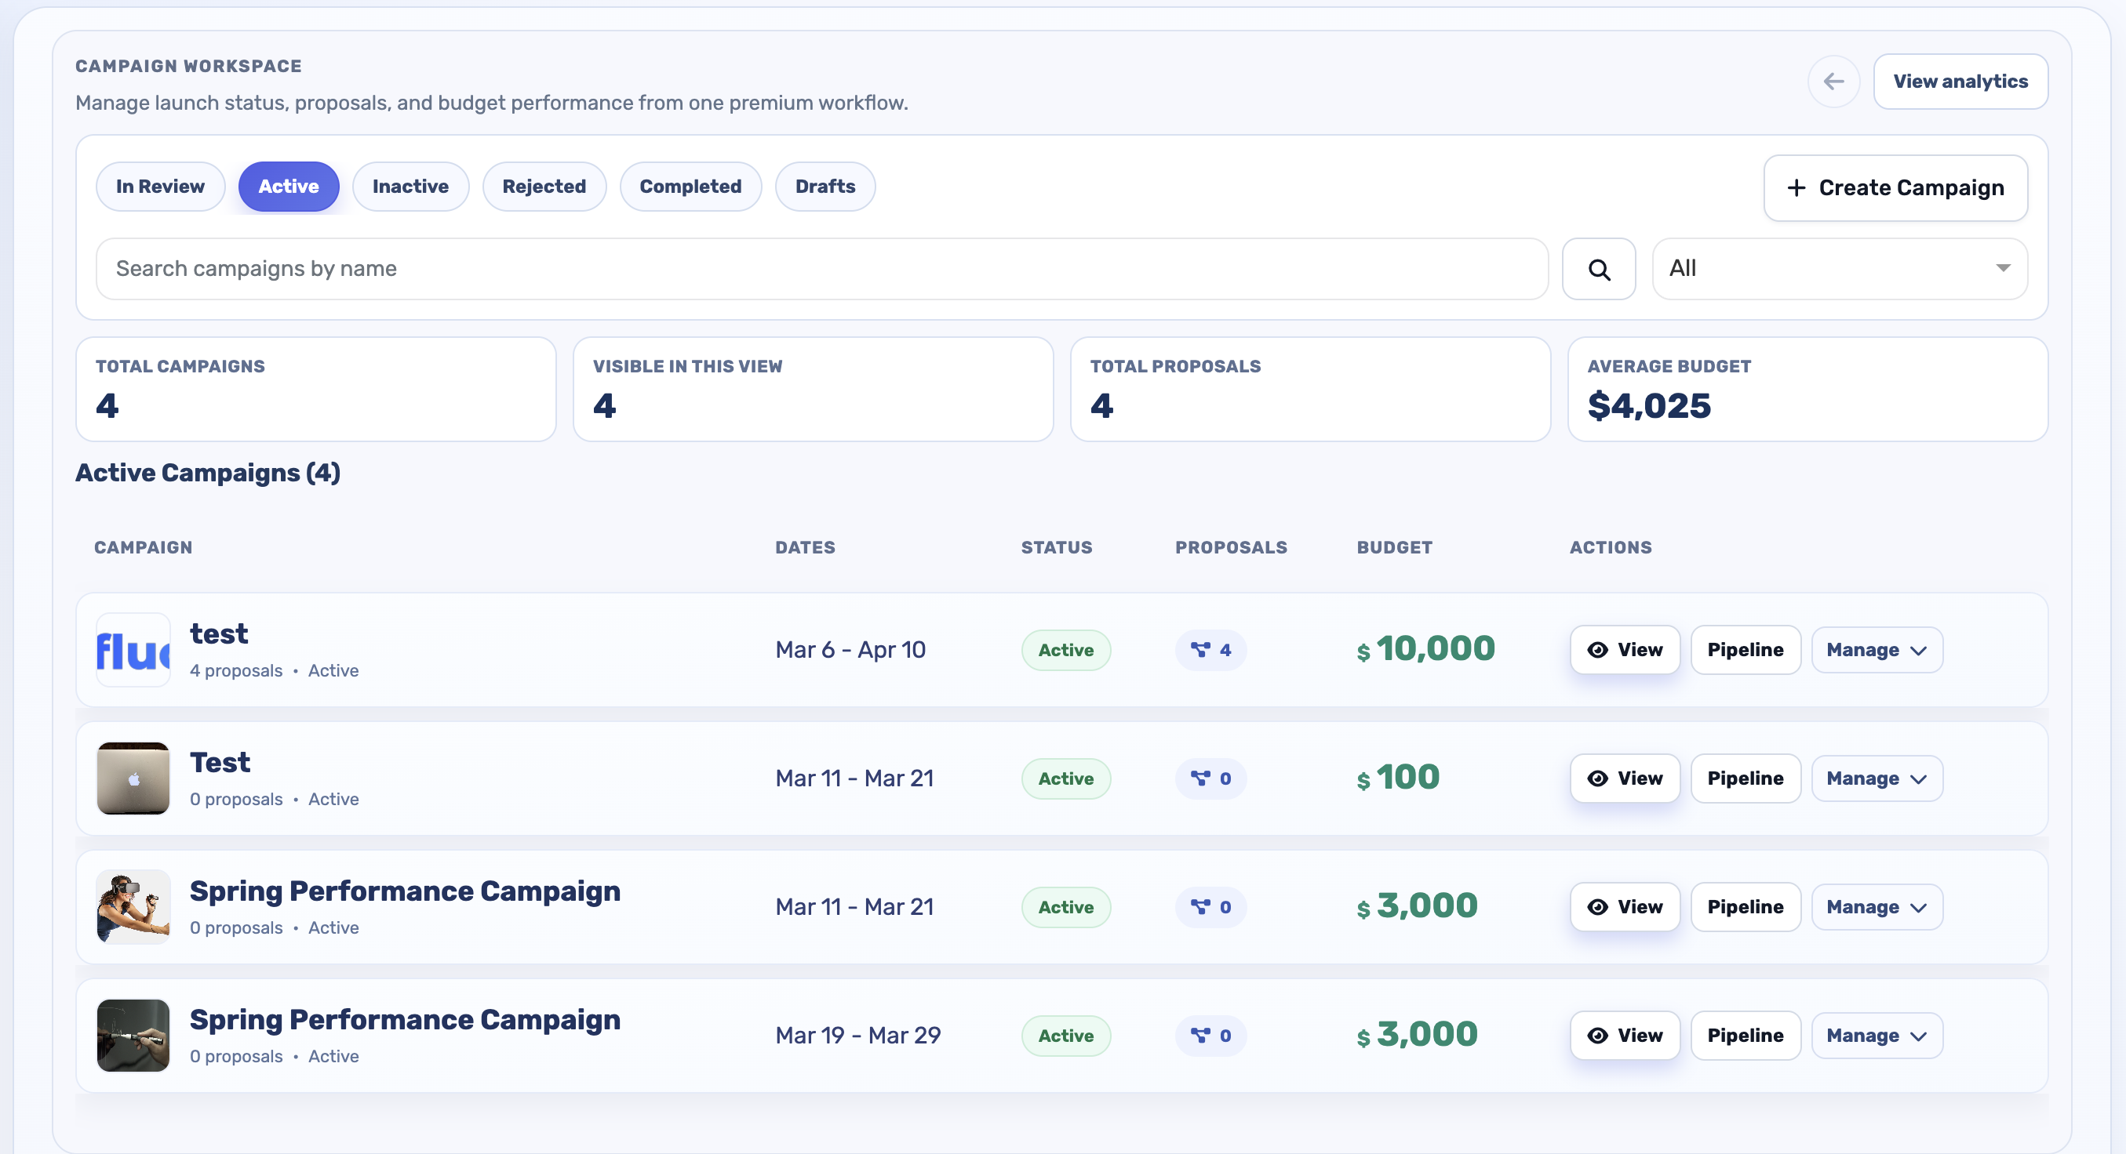The width and height of the screenshot is (2126, 1154).
Task: Switch to the Completed filter tab
Action: (x=690, y=187)
